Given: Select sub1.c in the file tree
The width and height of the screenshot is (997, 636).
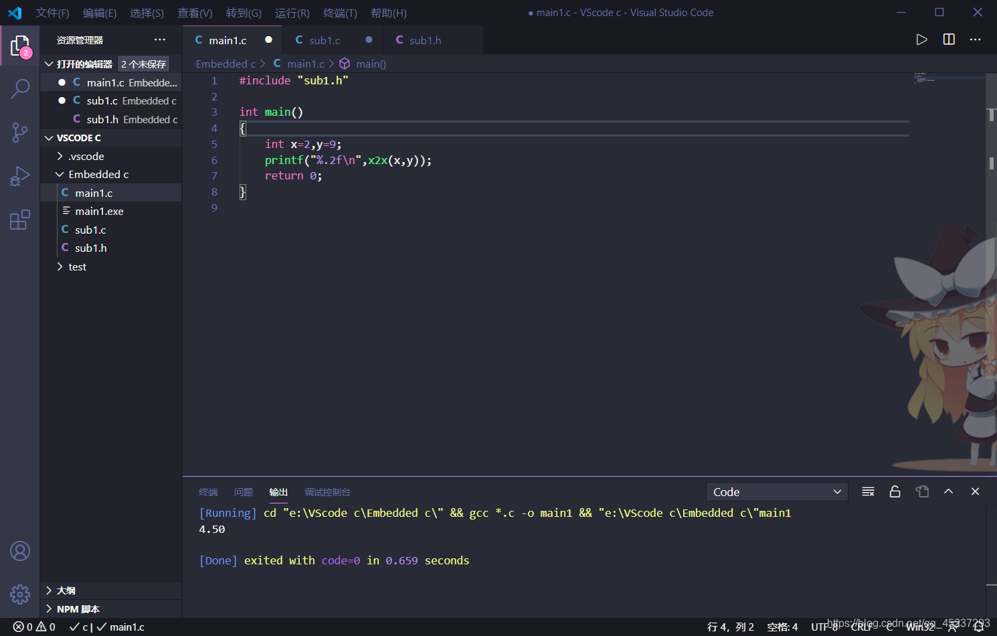Looking at the screenshot, I should (x=111, y=230).
